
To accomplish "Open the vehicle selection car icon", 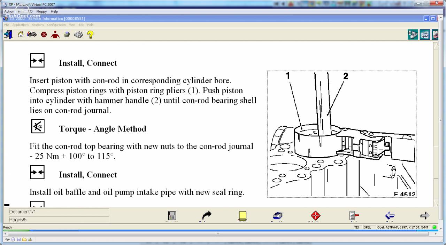I will coord(32,34).
